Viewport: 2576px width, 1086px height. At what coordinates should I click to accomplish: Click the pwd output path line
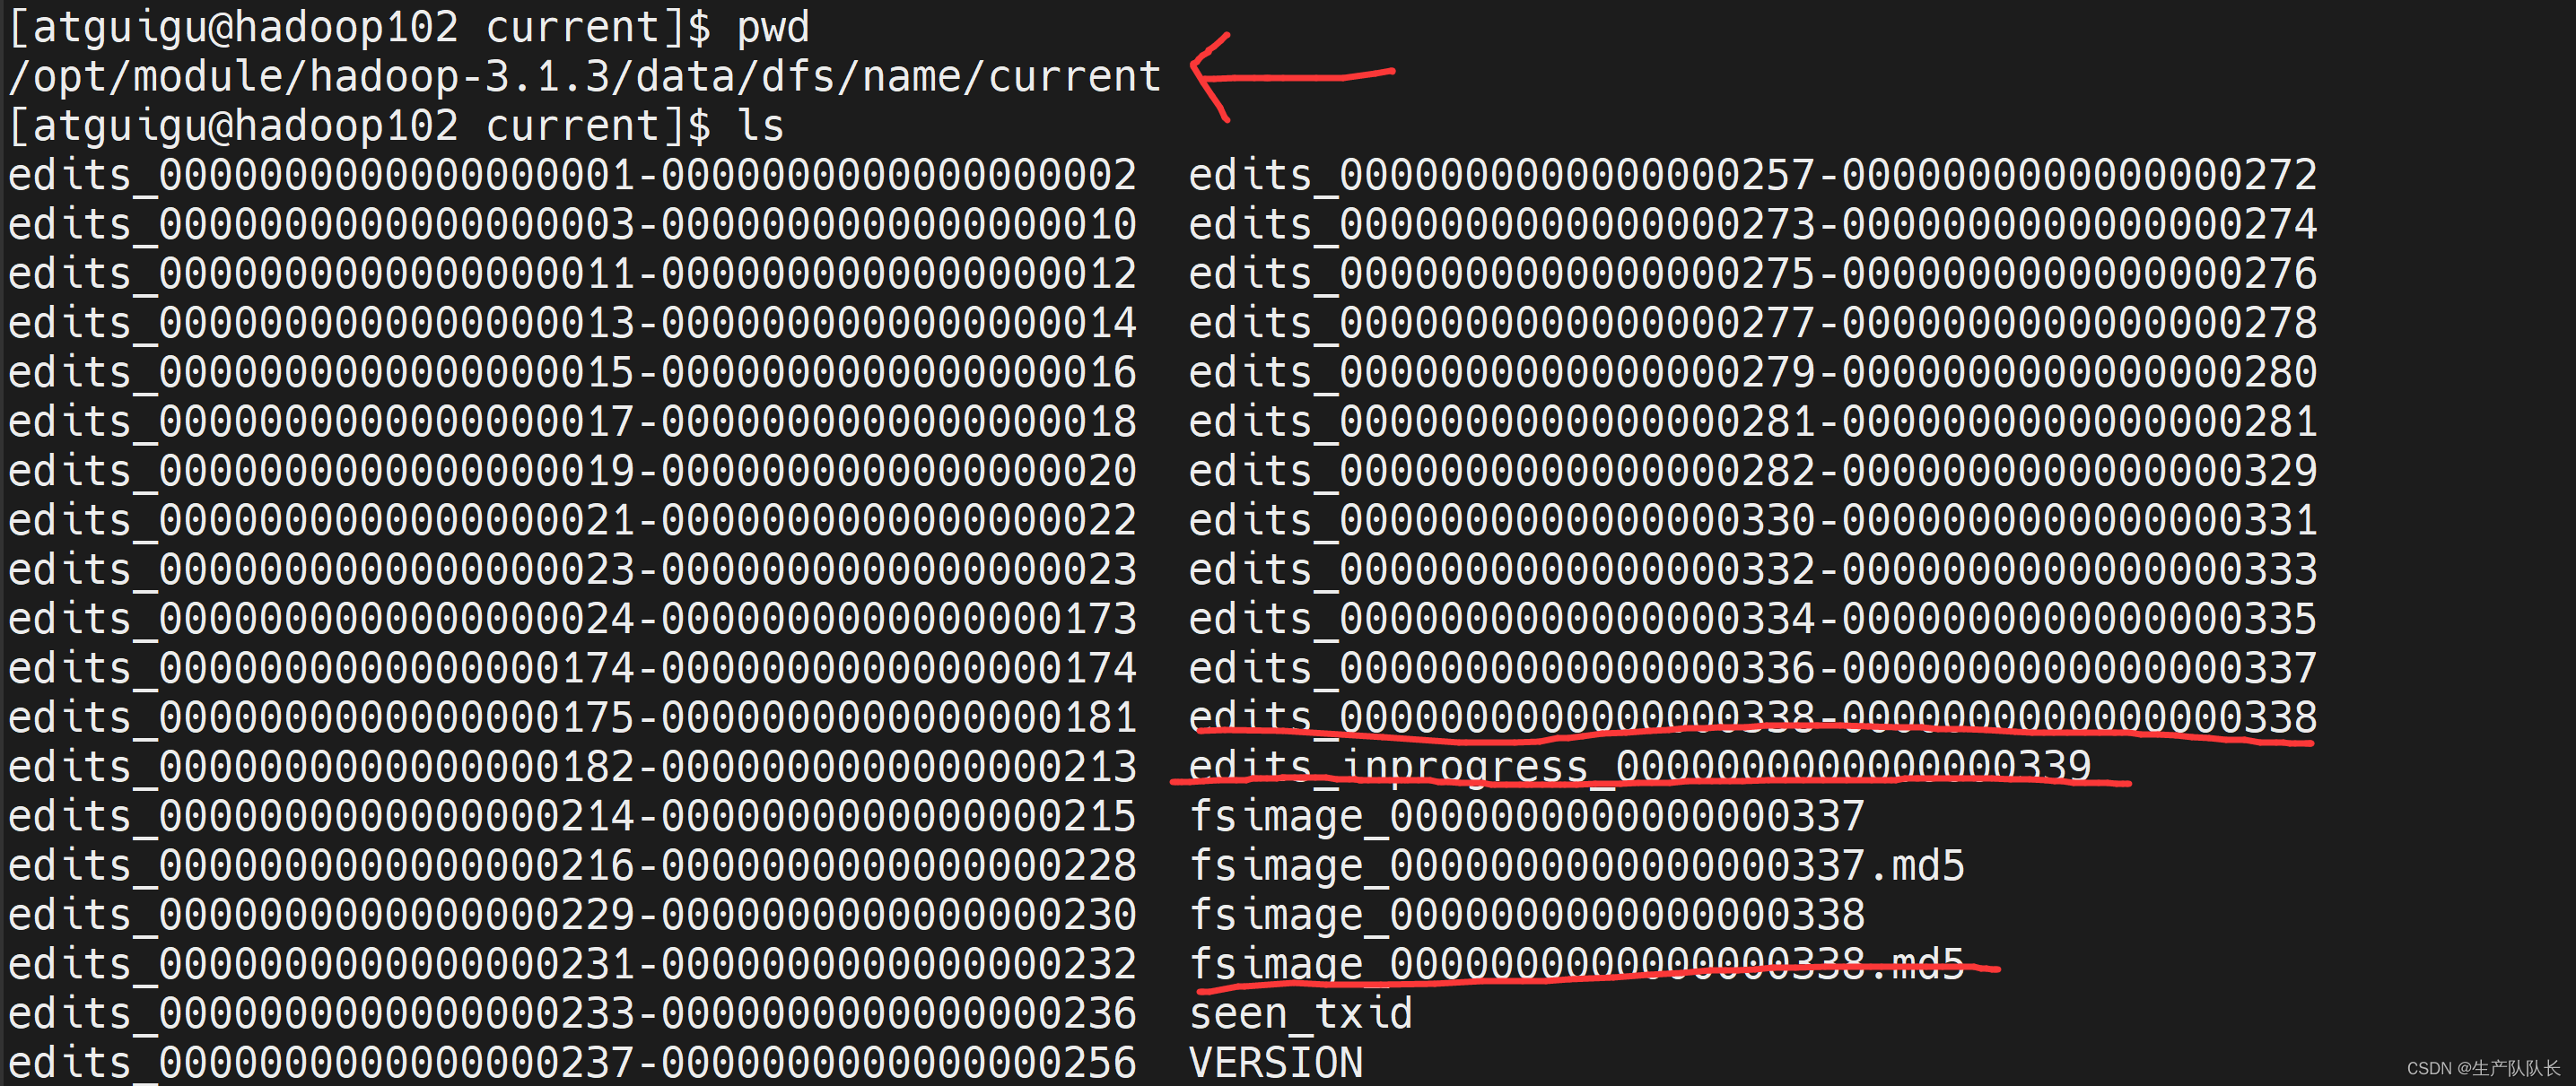pyautogui.click(x=585, y=77)
